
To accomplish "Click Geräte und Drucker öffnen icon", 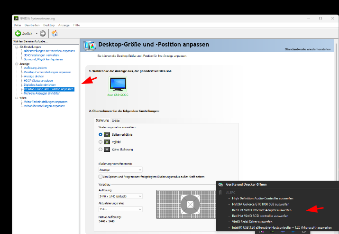I will point(220,185).
